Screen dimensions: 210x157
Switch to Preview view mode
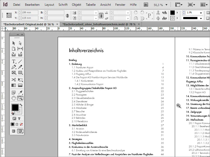tap(20, 131)
